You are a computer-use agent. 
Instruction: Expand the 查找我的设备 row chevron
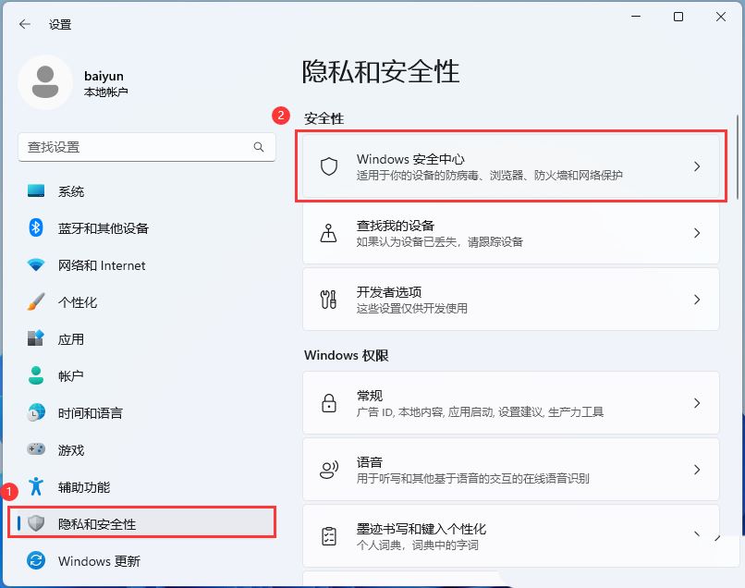coord(698,233)
